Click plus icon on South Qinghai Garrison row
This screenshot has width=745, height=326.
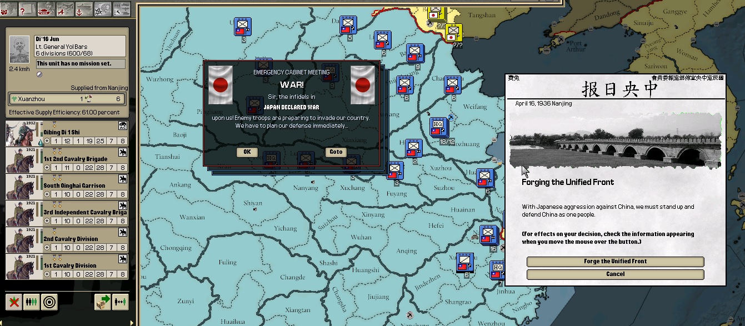(47, 194)
